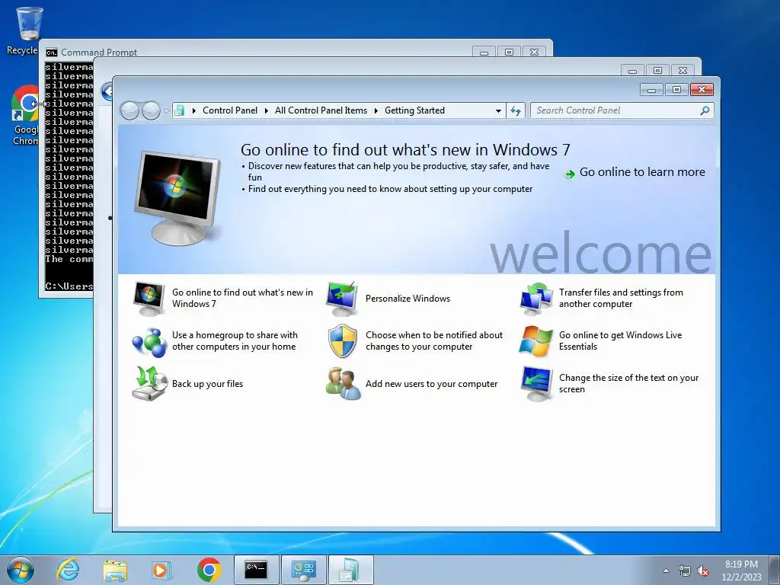Open Back up your files link
The image size is (780, 585).
click(207, 384)
